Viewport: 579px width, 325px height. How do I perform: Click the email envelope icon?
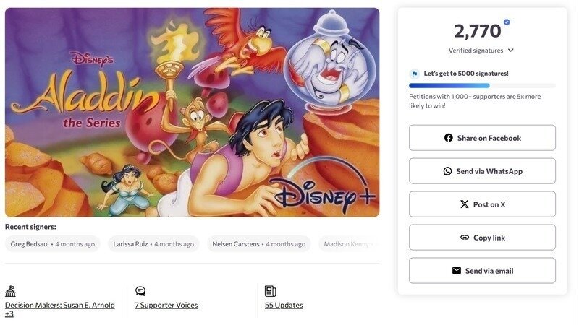(x=457, y=270)
